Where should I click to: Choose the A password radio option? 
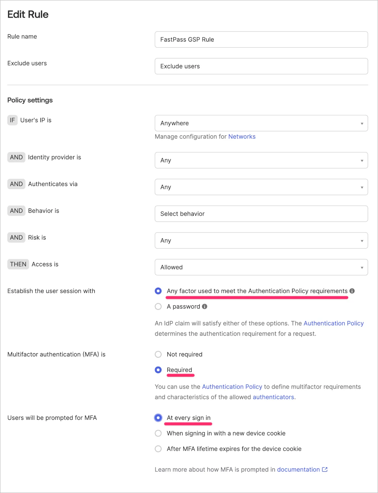(158, 306)
